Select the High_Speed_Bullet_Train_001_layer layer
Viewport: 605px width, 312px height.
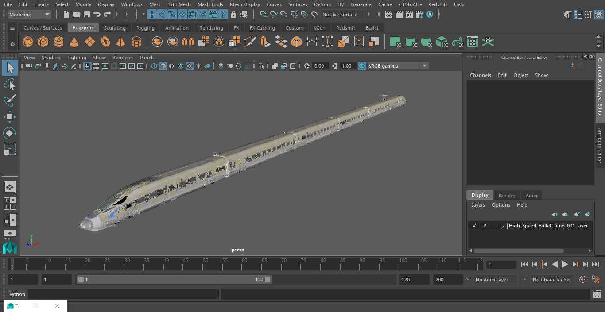click(x=548, y=226)
